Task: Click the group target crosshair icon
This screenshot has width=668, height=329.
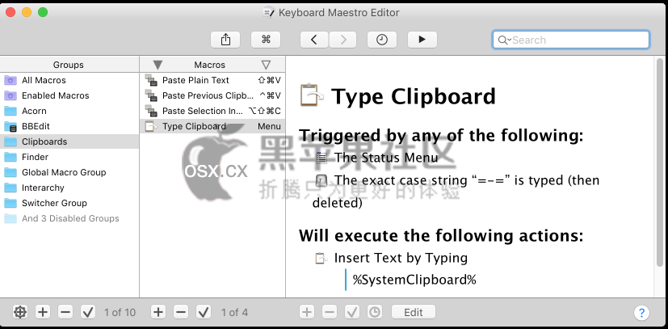Action: (x=19, y=312)
